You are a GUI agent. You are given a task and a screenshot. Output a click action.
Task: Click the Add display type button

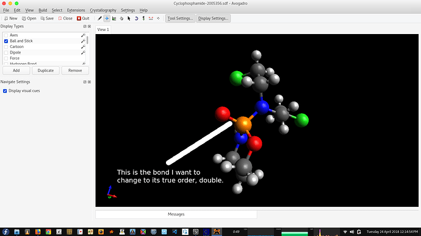[16, 71]
